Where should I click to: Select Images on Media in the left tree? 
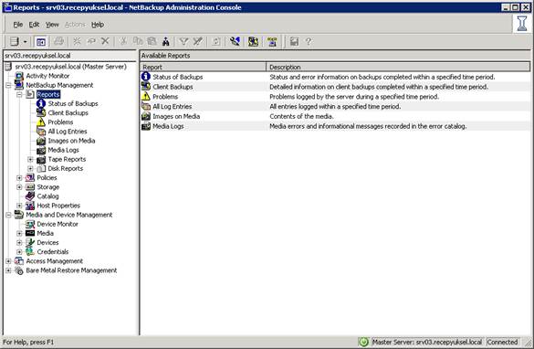pyautogui.click(x=71, y=141)
